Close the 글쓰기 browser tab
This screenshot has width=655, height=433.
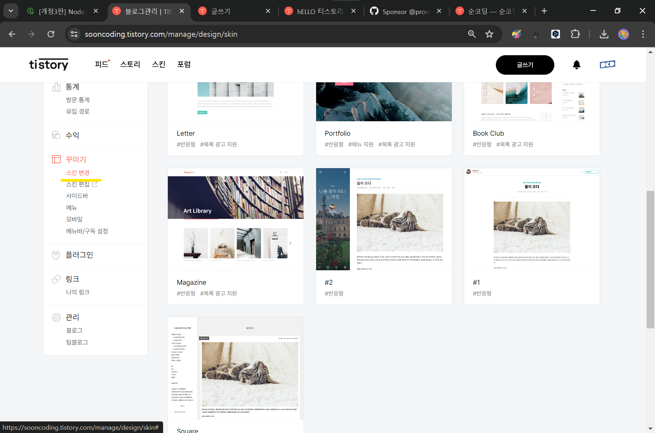pyautogui.click(x=268, y=11)
